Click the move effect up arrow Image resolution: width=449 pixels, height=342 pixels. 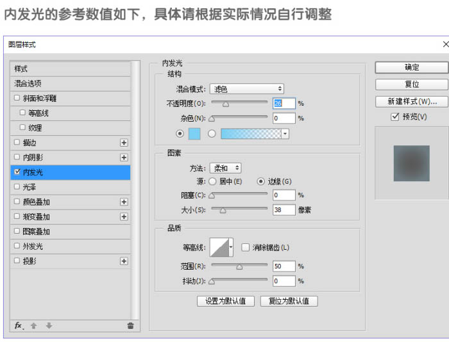34,325
